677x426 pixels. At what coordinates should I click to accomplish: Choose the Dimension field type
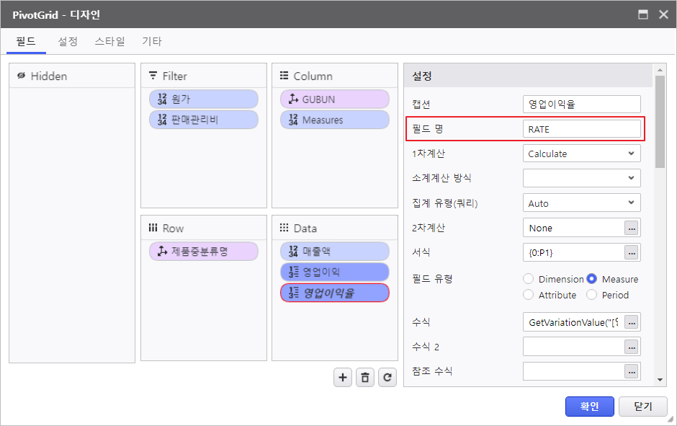tap(528, 279)
